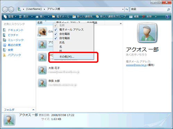The height and width of the screenshot is (129, 173).
Task: Expand the arrow before (UserName) breadcrumb
Action: click(24, 9)
